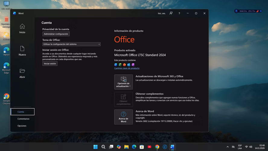Click the Word logo in the title bar
The width and height of the screenshot is (268, 151).
[x=14, y=13]
